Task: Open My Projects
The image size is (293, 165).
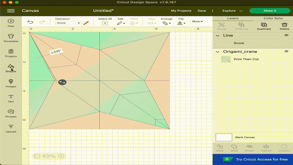Action: pyautogui.click(x=181, y=11)
